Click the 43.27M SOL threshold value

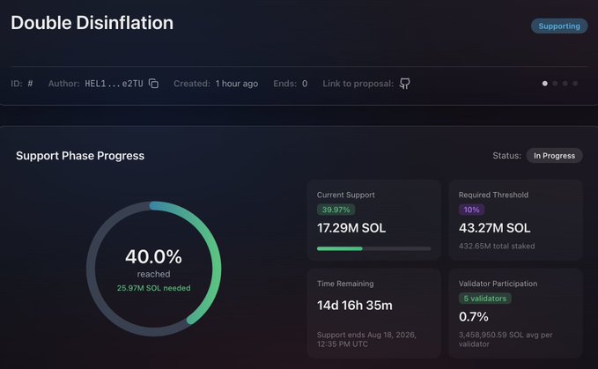tap(495, 228)
